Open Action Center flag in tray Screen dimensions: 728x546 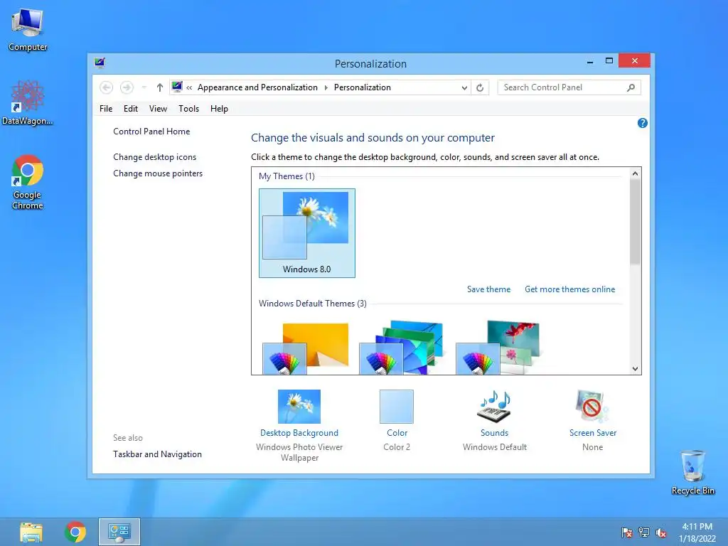pyautogui.click(x=627, y=532)
